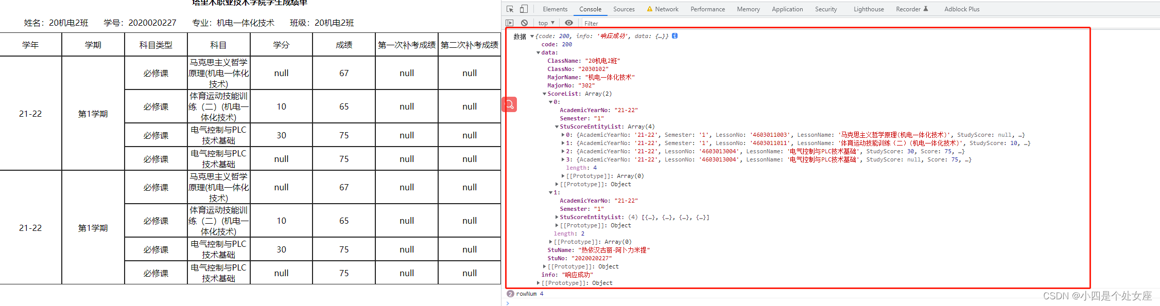Collapse the root logged object arrow
This screenshot has height=306, width=1160.
tap(532, 36)
